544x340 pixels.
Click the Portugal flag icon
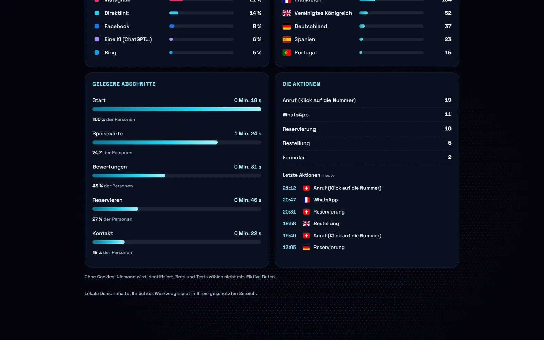tap(287, 53)
